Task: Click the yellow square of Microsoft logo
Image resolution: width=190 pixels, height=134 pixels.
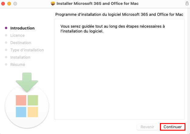Action: (x=33, y=112)
